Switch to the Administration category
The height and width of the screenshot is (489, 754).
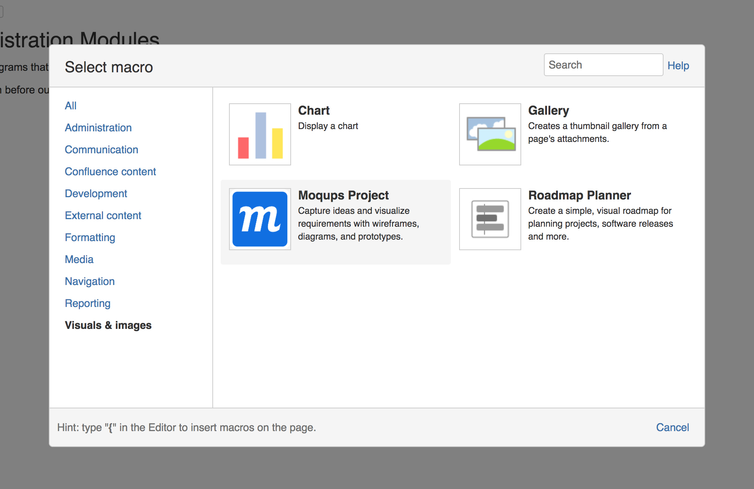98,128
